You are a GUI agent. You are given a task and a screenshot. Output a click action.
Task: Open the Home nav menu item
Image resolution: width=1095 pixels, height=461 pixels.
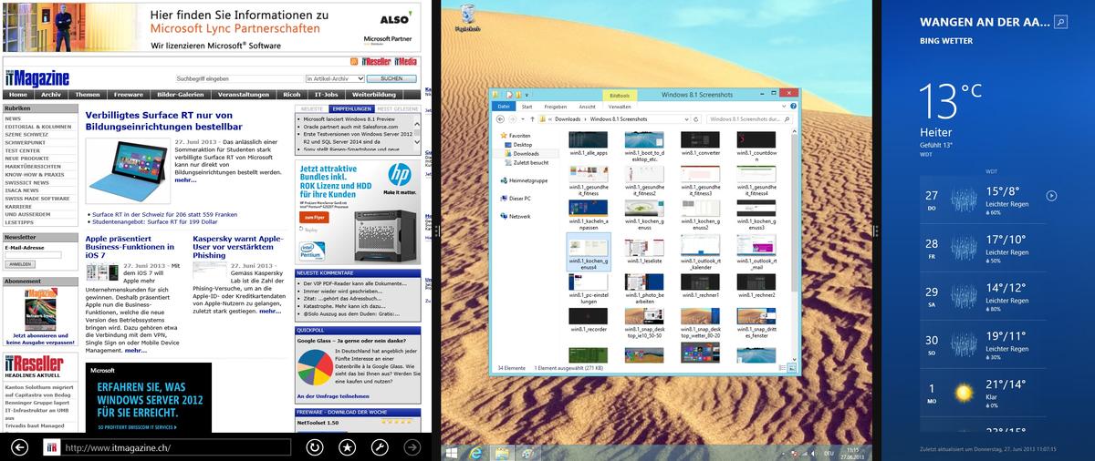point(16,95)
